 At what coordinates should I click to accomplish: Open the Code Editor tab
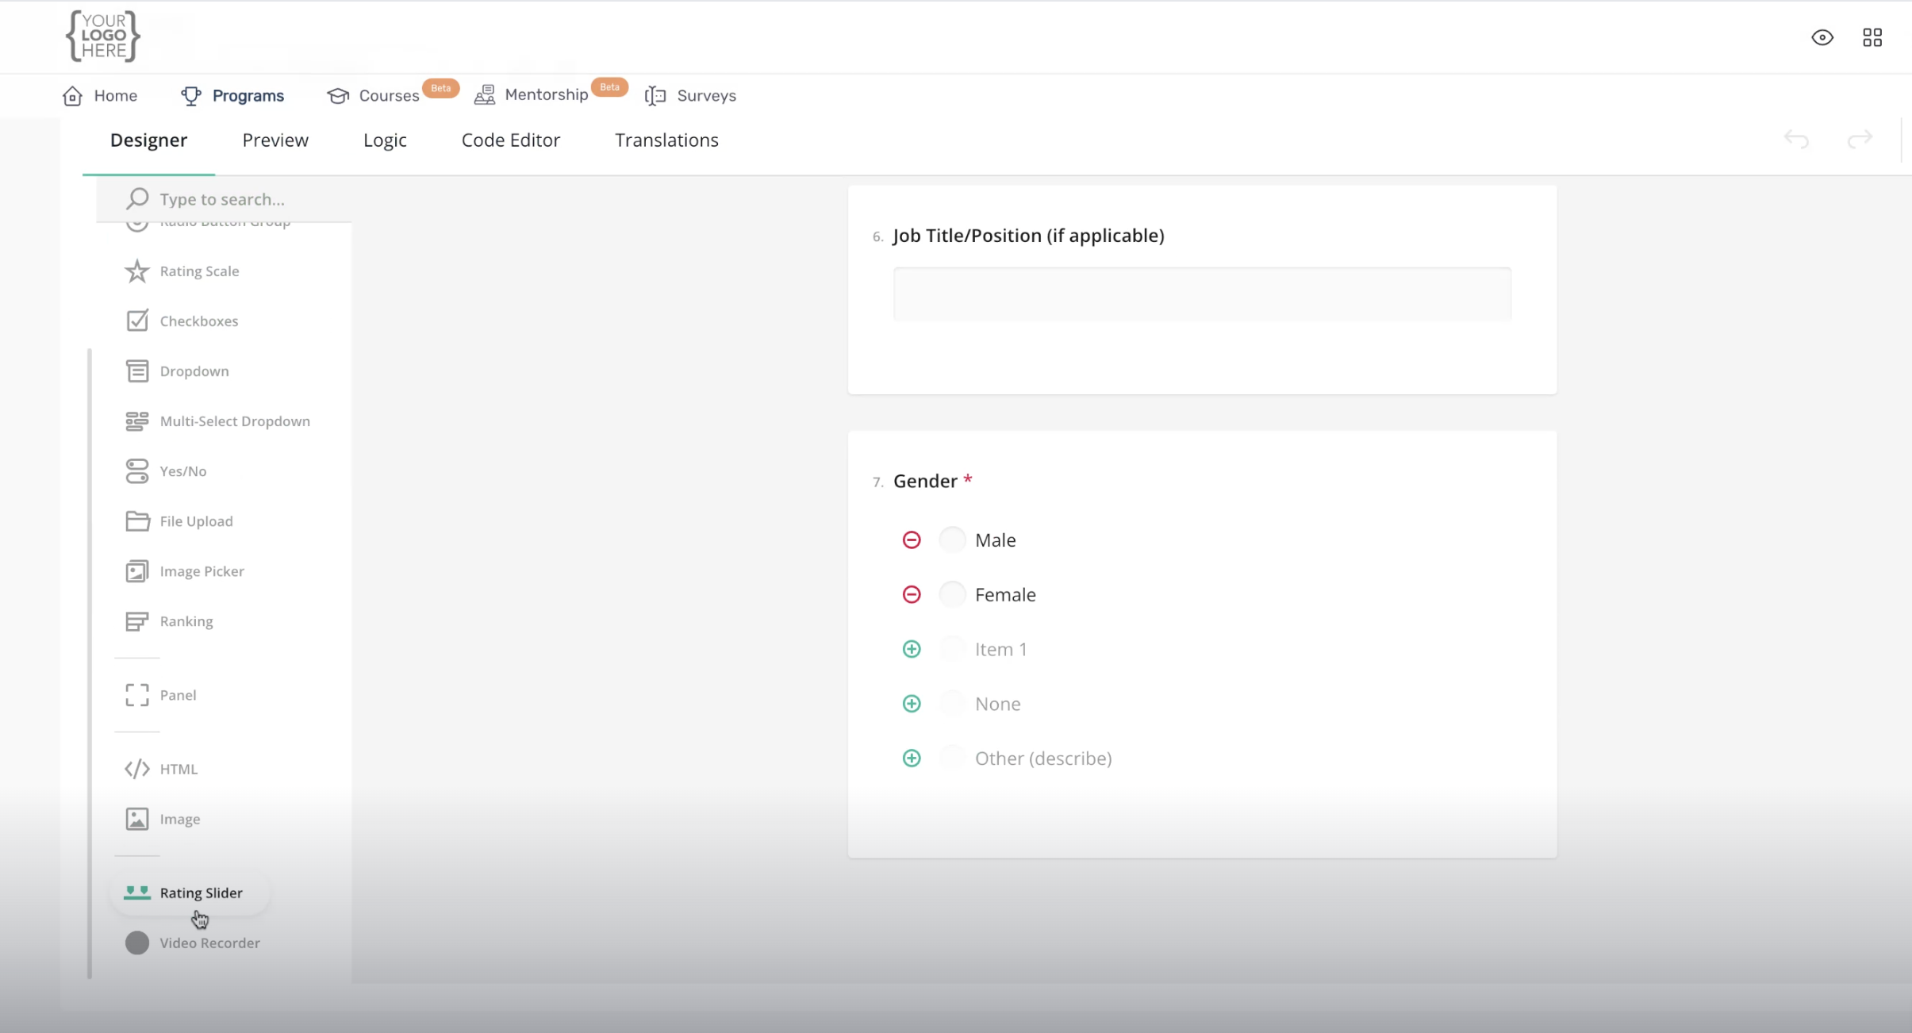point(510,140)
